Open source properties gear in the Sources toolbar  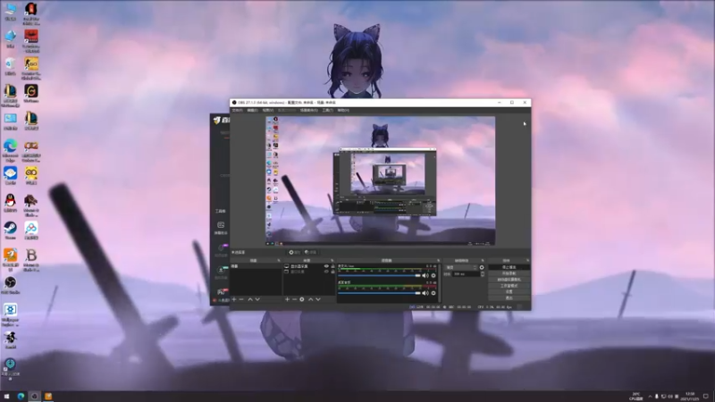302,299
